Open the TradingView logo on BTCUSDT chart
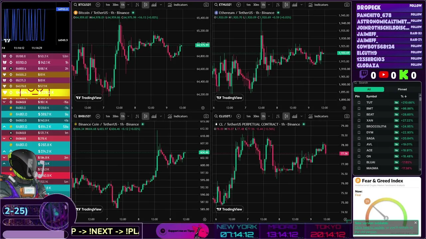Viewport: 426px width, 239px height. [88, 98]
